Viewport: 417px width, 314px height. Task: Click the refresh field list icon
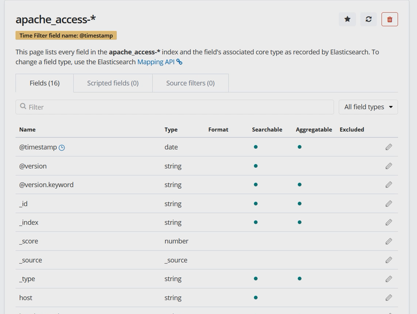coord(368,19)
